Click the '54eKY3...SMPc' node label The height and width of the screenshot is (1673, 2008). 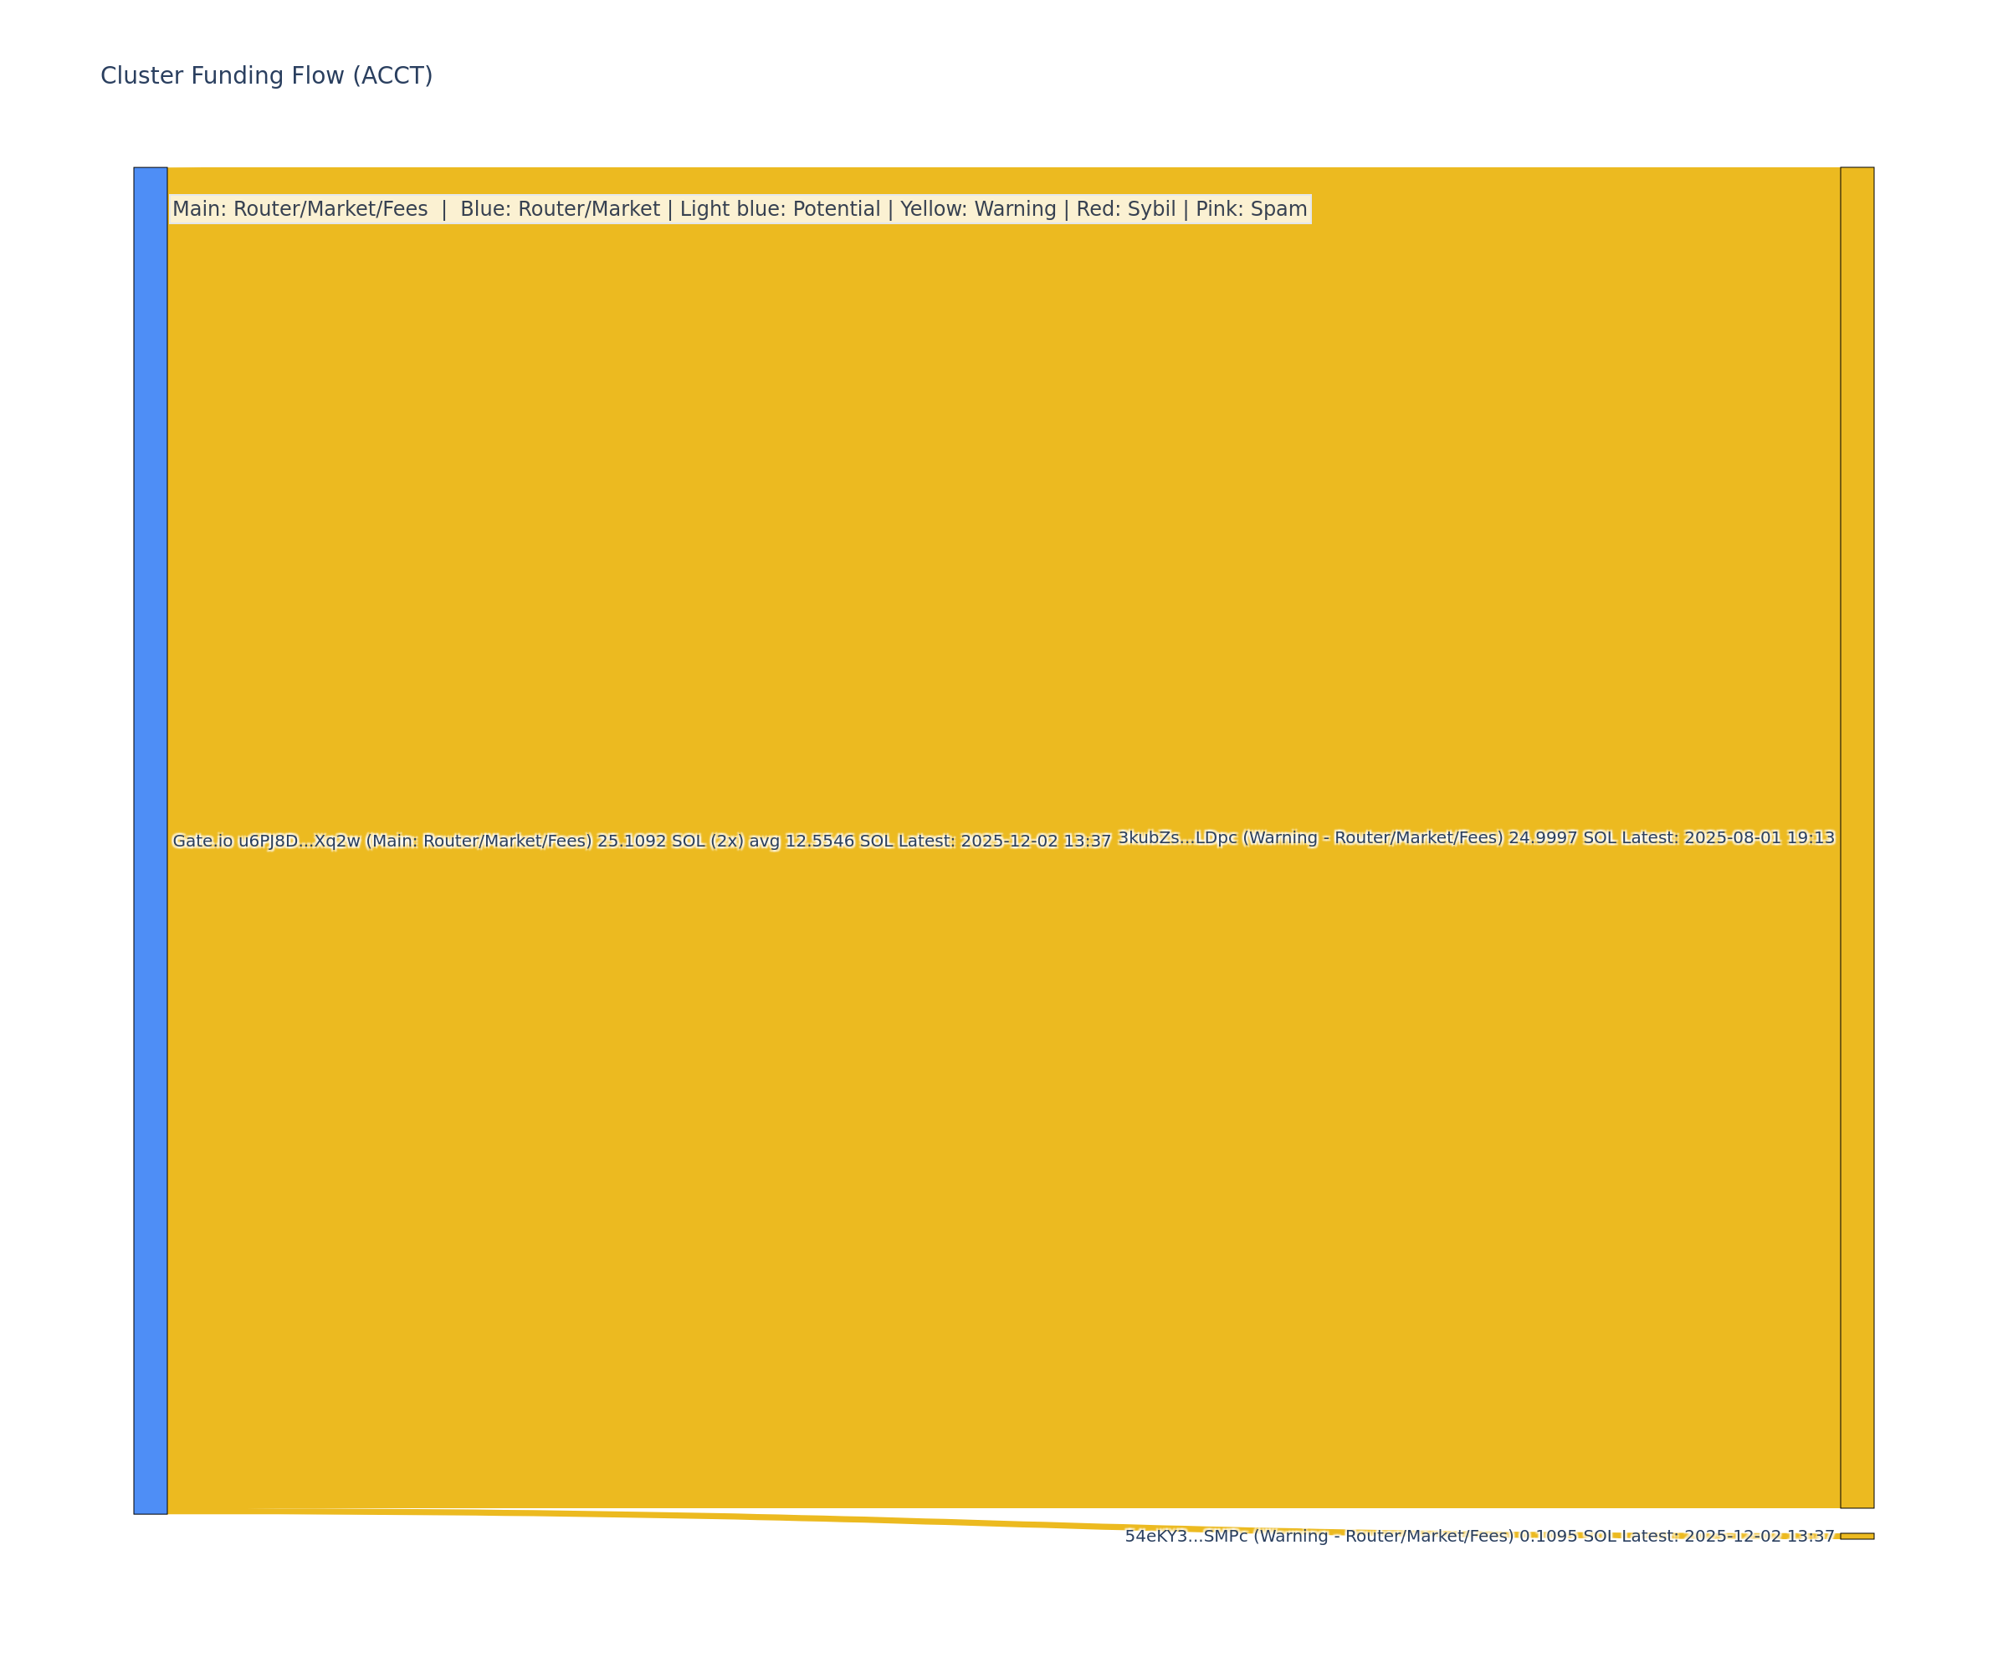click(x=1186, y=1537)
